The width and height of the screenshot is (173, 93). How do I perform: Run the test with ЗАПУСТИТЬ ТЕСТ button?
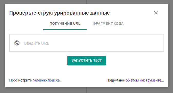(87, 61)
